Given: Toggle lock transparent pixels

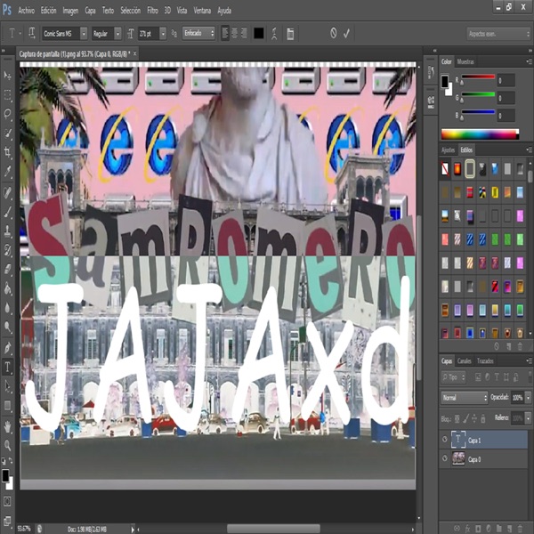Looking at the screenshot, I should click(457, 419).
